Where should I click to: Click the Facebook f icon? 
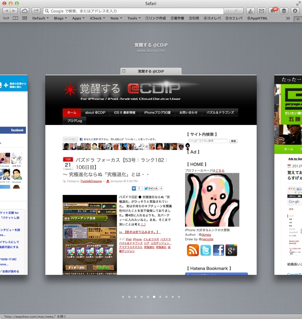(x=219, y=250)
